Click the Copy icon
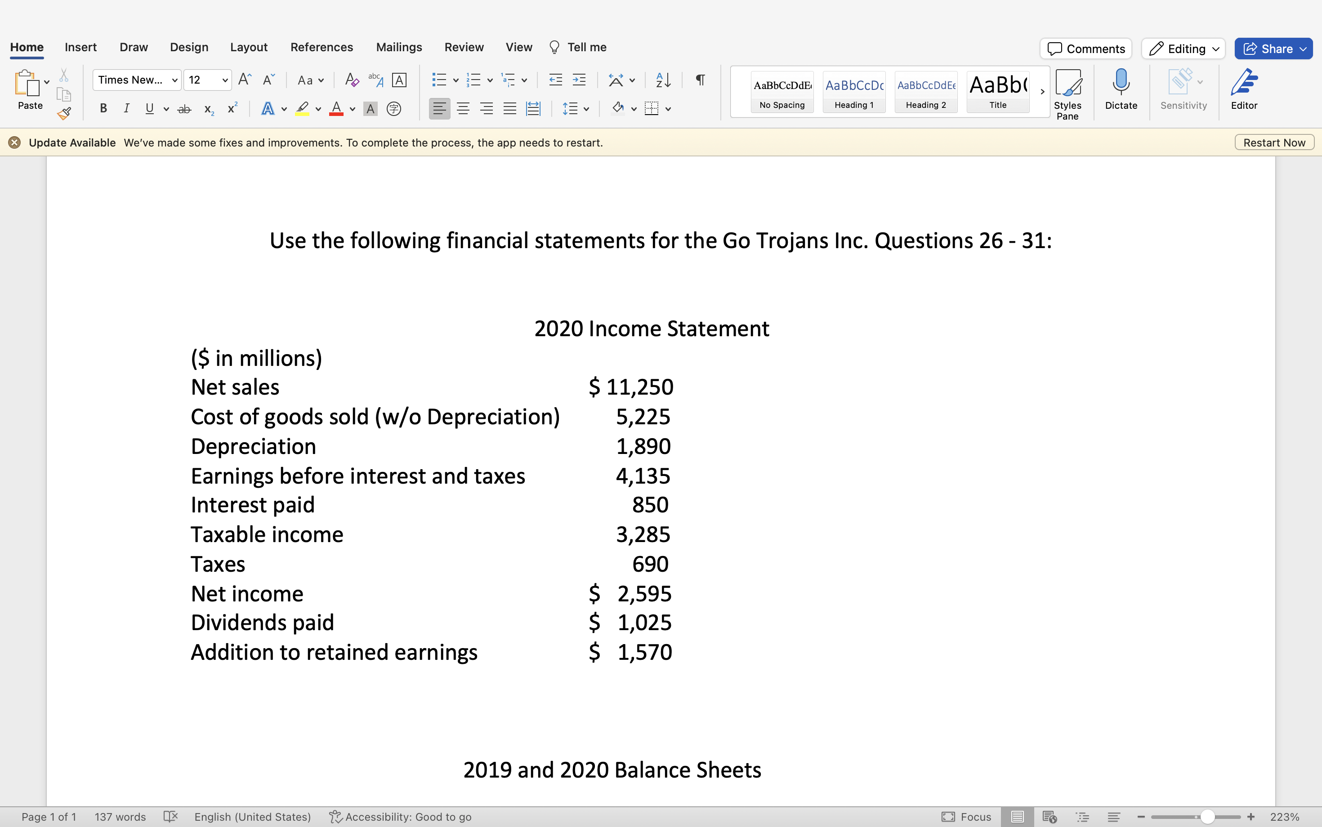Screen dimensions: 1322x827 (64, 95)
